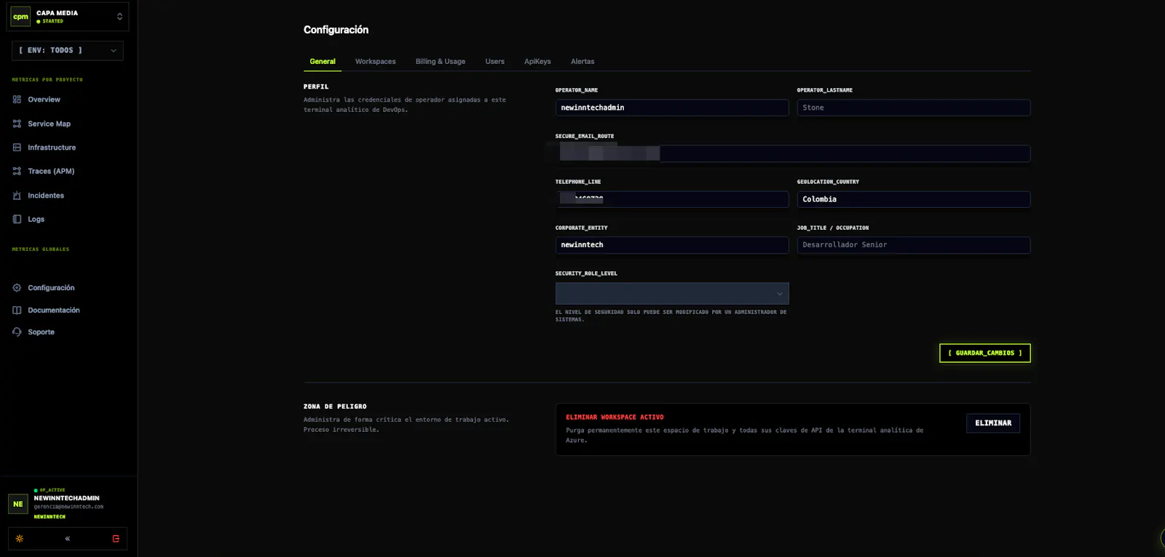Open the Logs section
1165x557 pixels.
[x=36, y=219]
